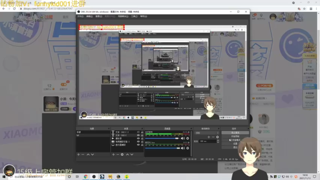Hide the display capture (显示器捕获) source with its eye icon
This screenshot has width=320, height=180.
(138, 145)
